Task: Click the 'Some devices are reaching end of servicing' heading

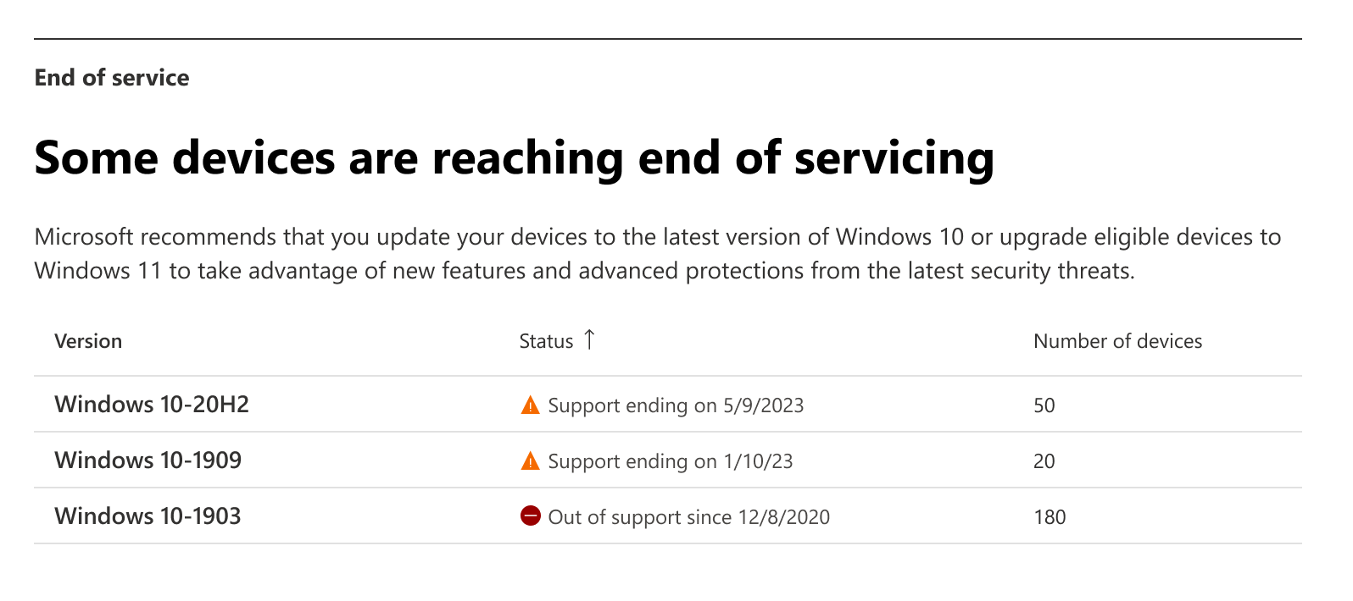Action: click(514, 158)
